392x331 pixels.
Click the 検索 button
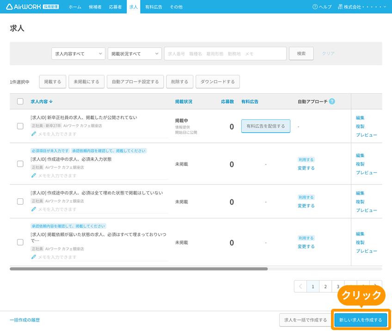(x=301, y=54)
